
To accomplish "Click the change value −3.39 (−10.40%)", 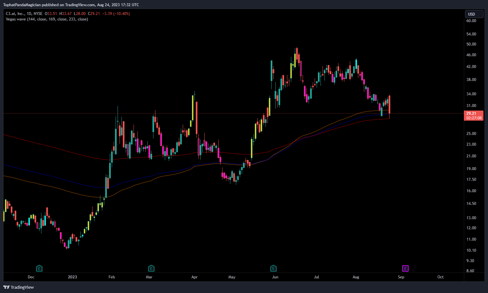I will tap(116, 14).
